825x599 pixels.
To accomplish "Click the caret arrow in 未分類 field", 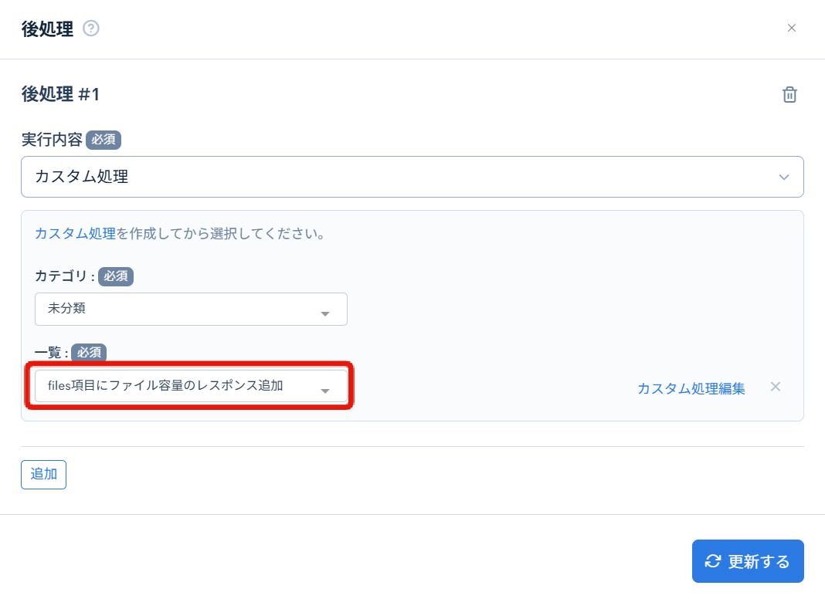I will [x=325, y=313].
